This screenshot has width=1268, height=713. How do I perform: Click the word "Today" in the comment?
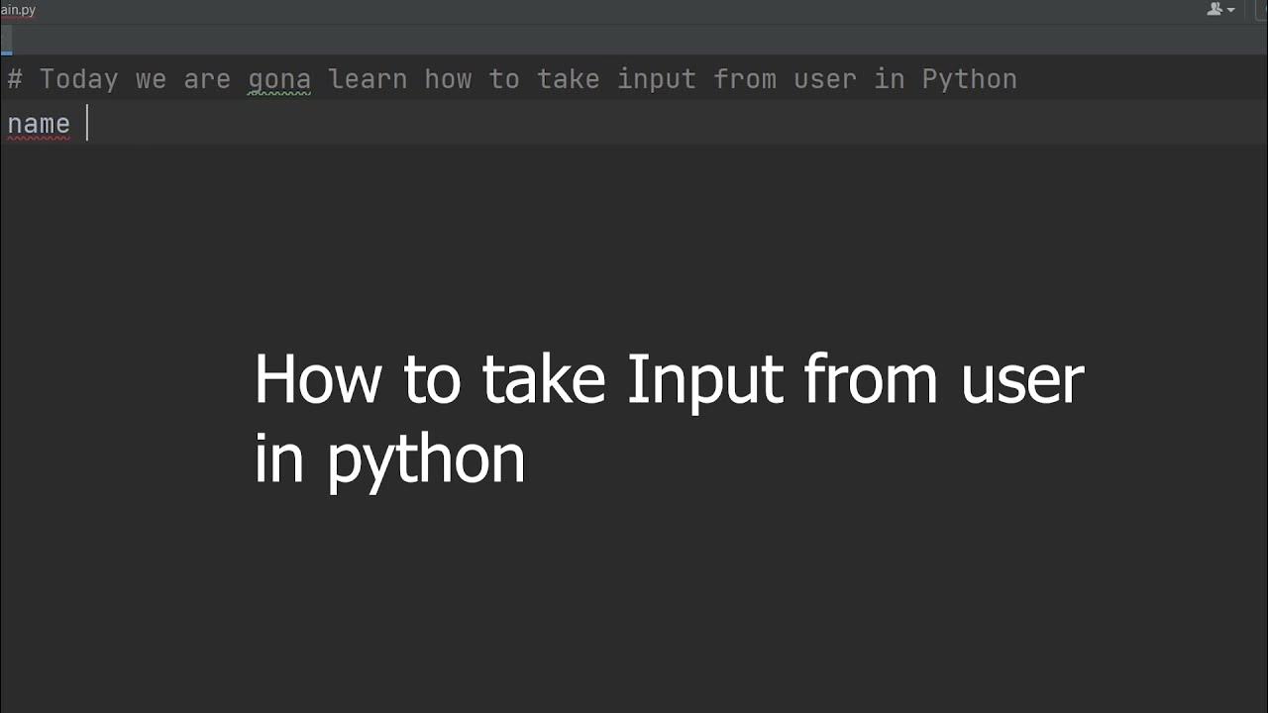[x=79, y=79]
